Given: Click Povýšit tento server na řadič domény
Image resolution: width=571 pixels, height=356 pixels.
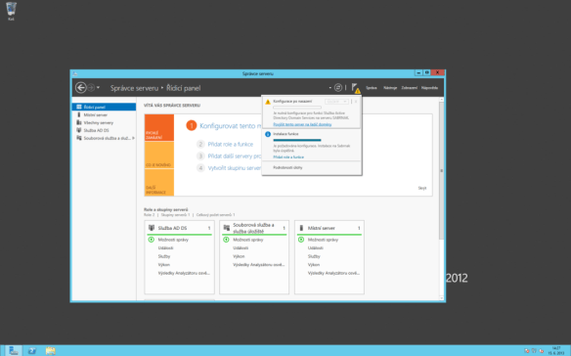Looking at the screenshot, I should (x=302, y=124).
